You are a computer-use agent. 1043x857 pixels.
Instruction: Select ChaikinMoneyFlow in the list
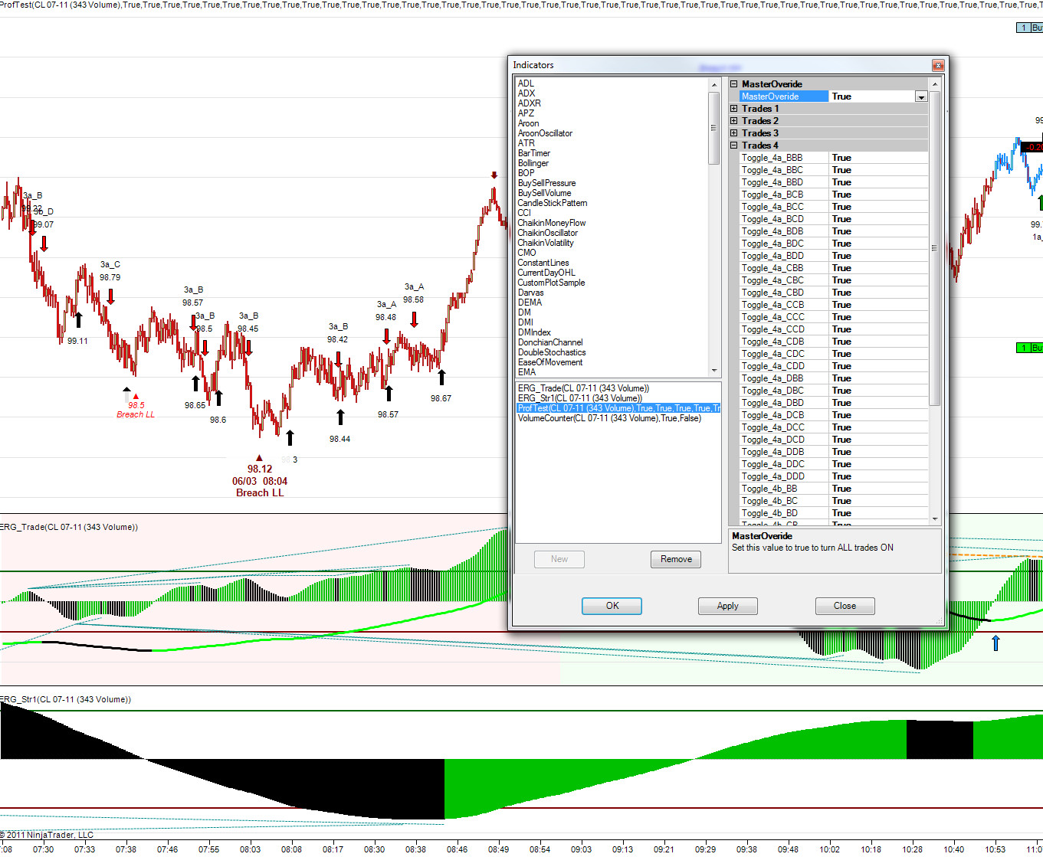552,223
